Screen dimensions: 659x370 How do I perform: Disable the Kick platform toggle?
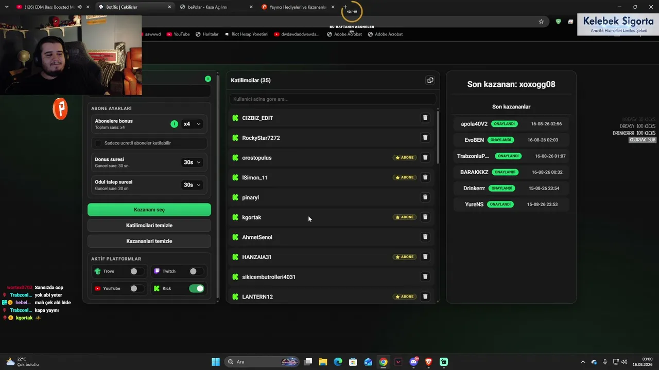point(197,288)
